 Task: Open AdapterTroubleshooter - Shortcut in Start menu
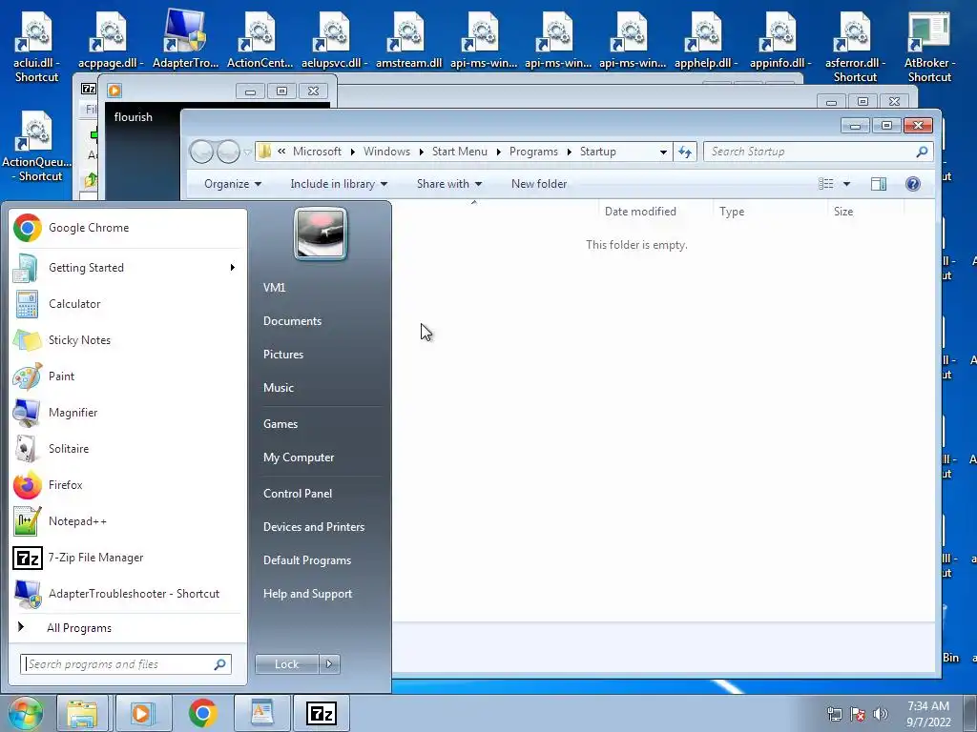coord(128,593)
